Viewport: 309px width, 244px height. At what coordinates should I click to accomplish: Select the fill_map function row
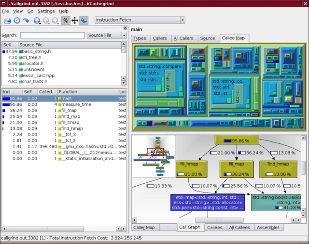coord(64,110)
